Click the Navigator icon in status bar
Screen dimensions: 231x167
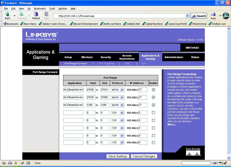[x=4, y=163]
